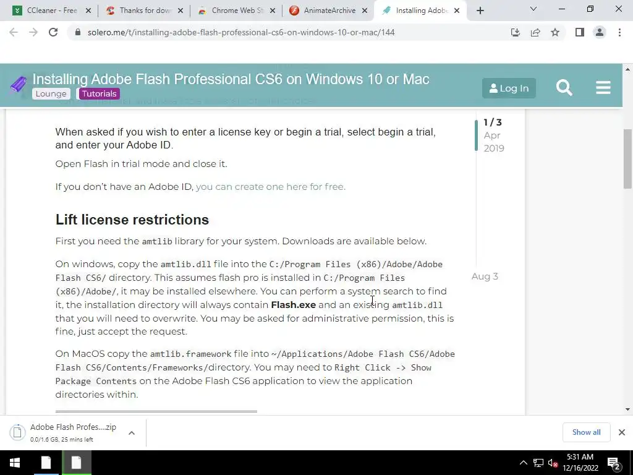Toggle the browser side panel
Image resolution: width=633 pixels, height=475 pixels.
(x=580, y=32)
